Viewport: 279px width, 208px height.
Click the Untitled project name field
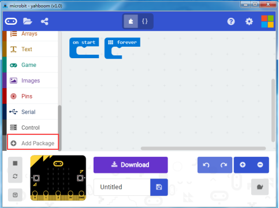[122, 187]
